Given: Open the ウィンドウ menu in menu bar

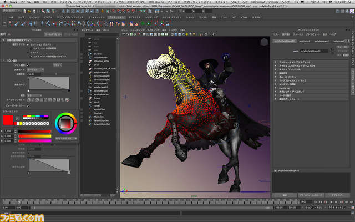Looking at the screenshot, I should (x=85, y=2).
